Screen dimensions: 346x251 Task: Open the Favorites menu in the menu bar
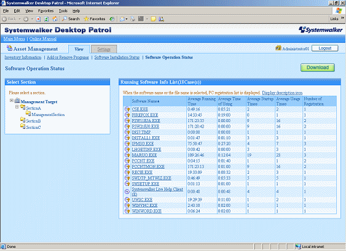tap(45, 11)
